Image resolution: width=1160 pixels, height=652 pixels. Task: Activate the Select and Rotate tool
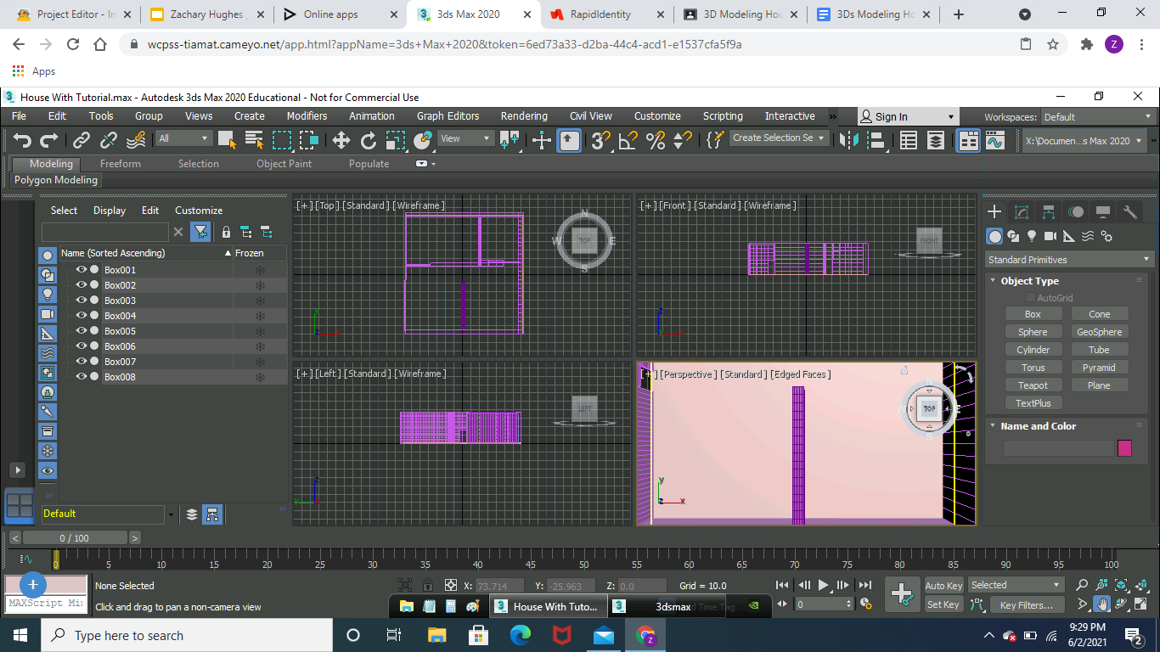click(x=369, y=141)
